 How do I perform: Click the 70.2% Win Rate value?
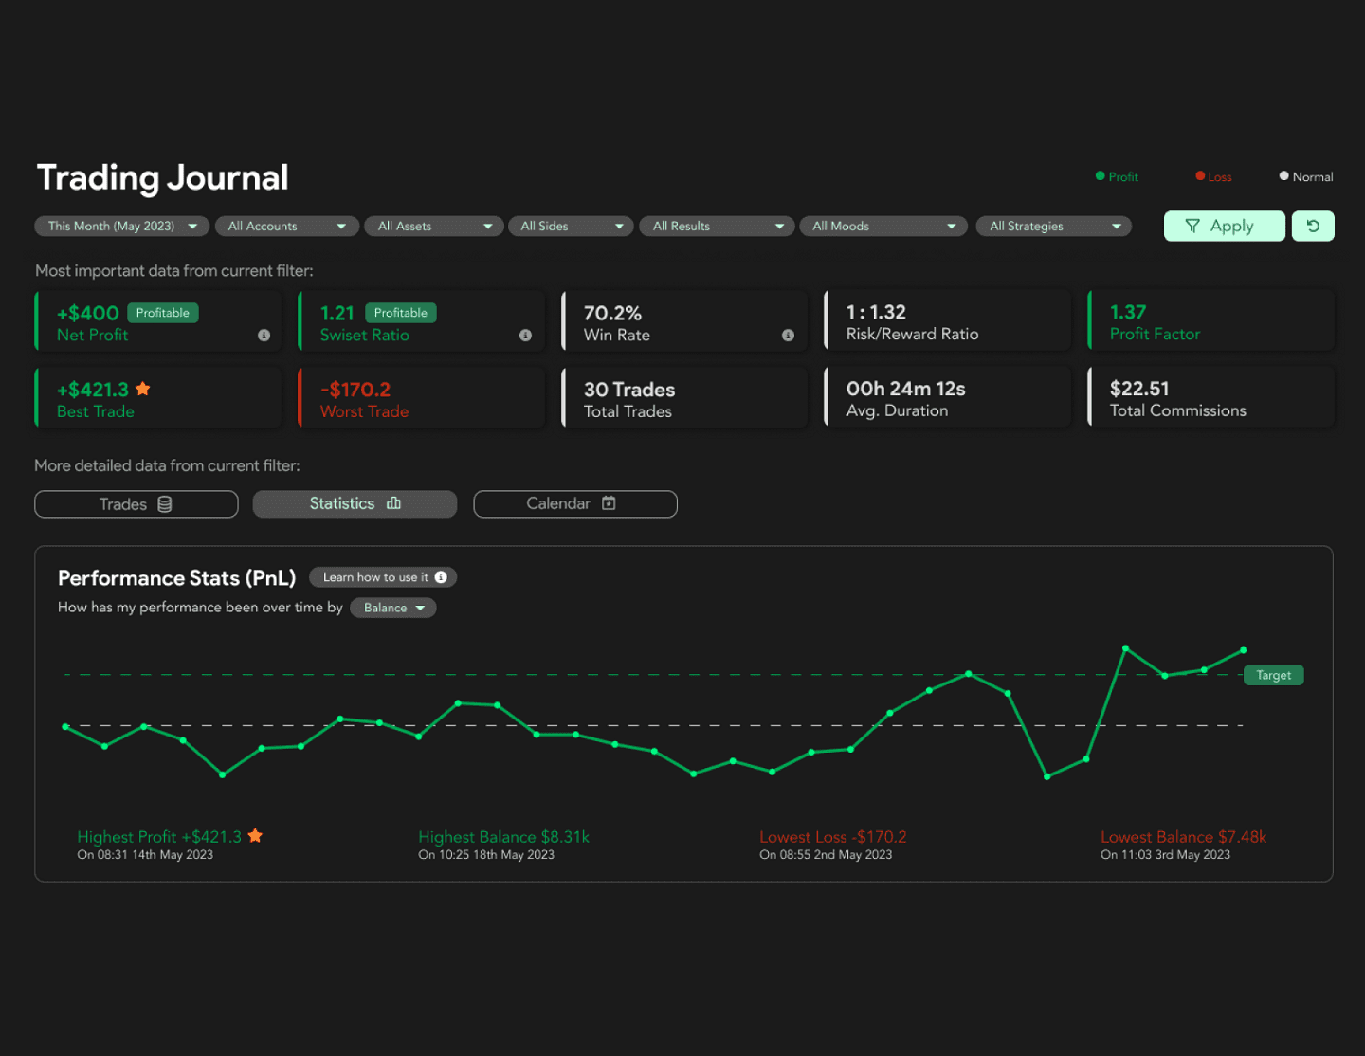[x=612, y=313]
